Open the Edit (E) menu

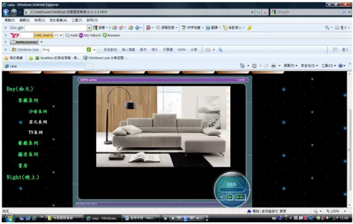tap(25, 20)
